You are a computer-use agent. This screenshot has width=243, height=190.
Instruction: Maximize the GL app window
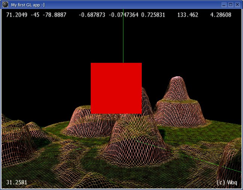tap(230, 4)
